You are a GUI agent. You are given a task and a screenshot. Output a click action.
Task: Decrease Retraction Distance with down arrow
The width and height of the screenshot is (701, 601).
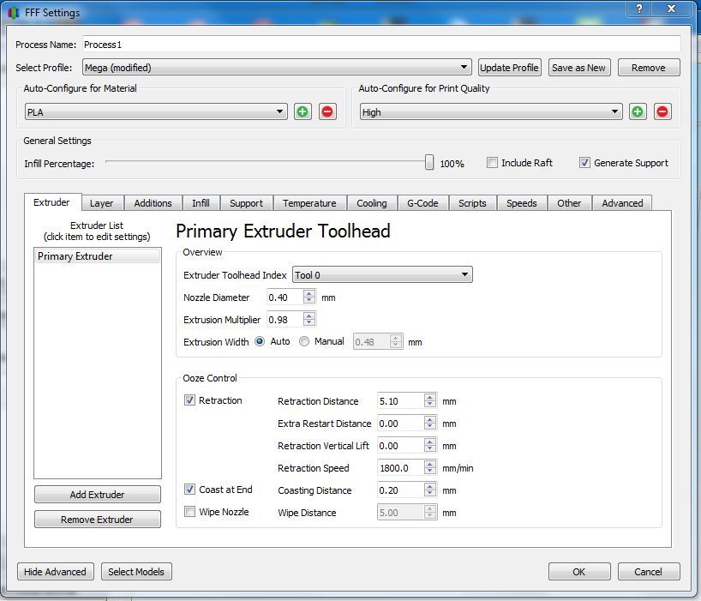coord(430,406)
